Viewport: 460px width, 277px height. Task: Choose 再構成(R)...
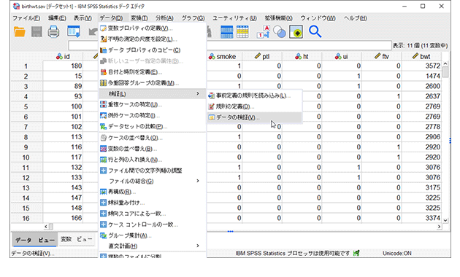coord(152,192)
